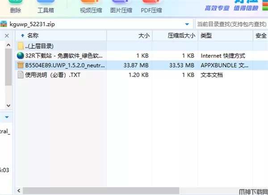This screenshot has height=195, width=268.
Task: Close the left side panel with X
Action: pos(7,35)
